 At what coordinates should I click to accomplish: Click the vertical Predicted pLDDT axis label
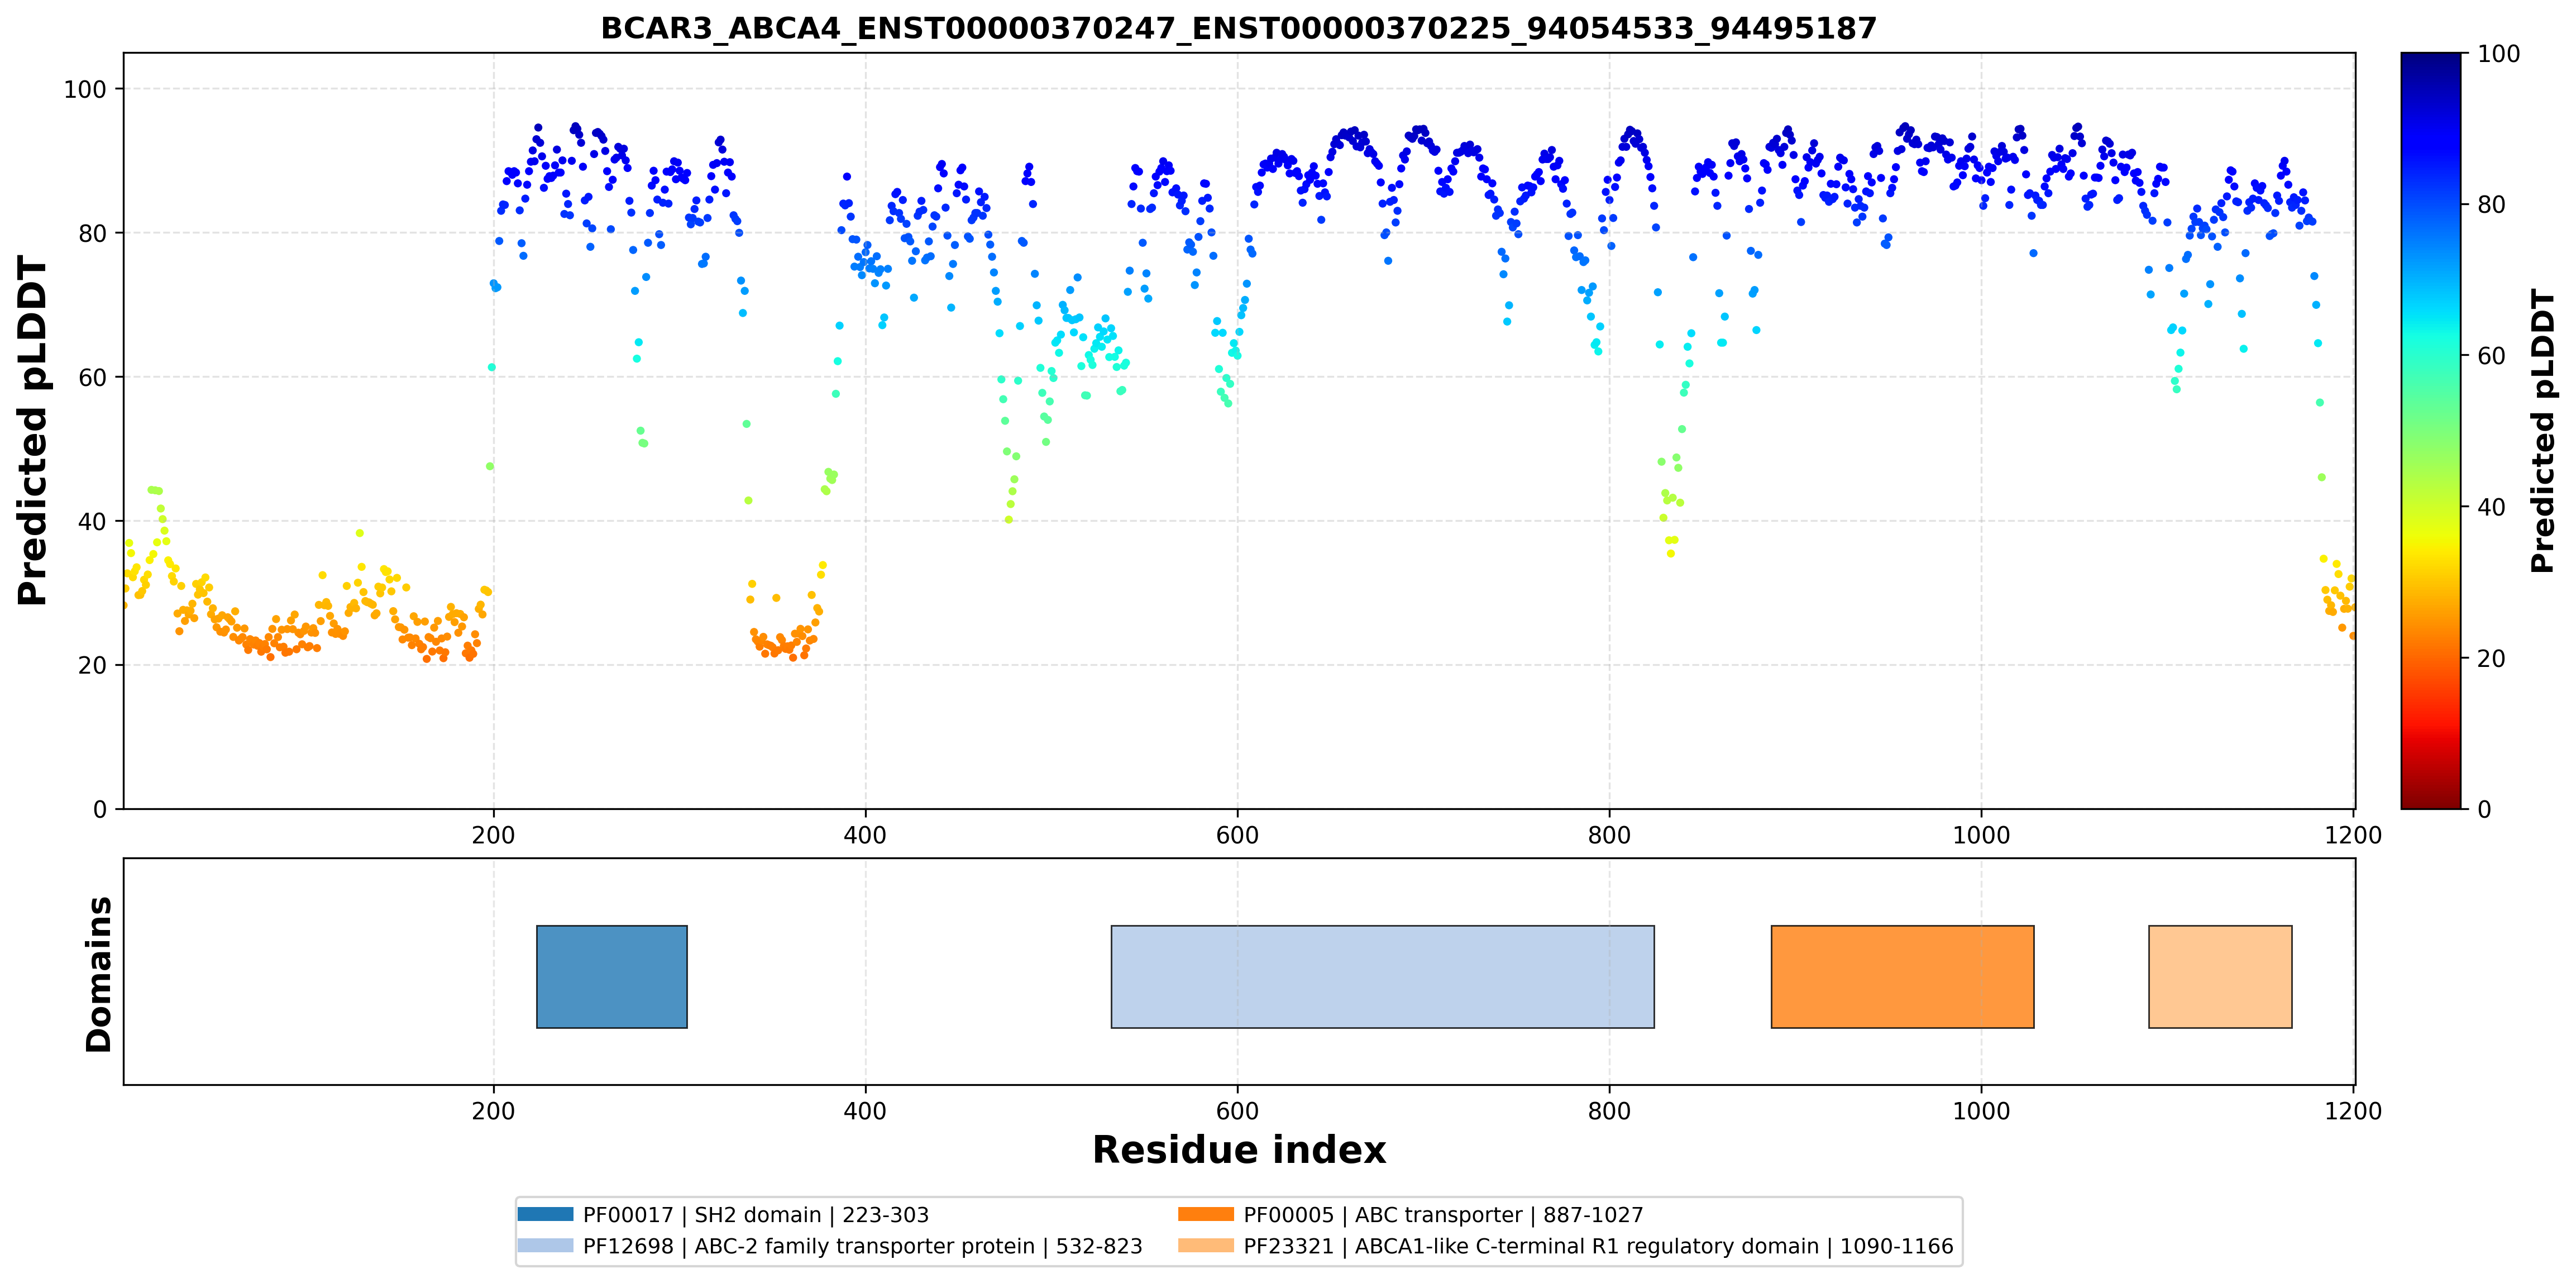(x=32, y=431)
